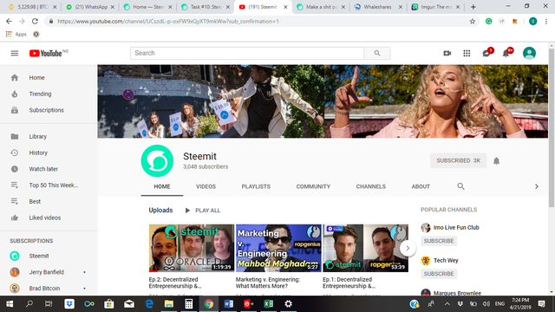Open the account avatar menu

click(x=529, y=53)
